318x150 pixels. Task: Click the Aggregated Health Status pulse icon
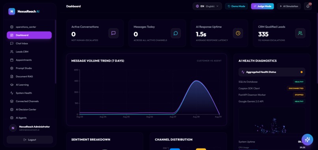(x=243, y=72)
